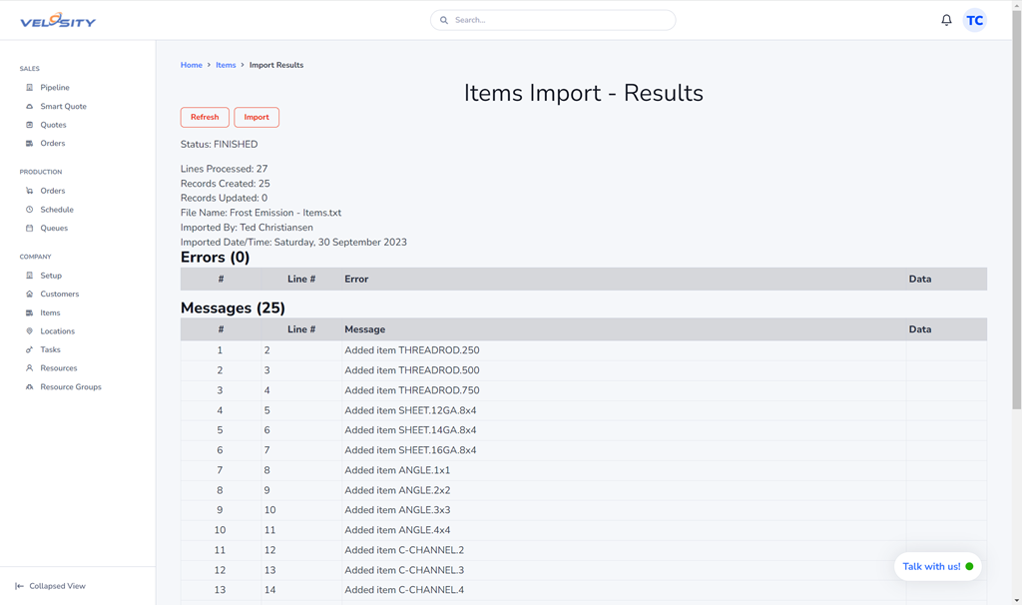Open the Tasks sidebar item
The image size is (1022, 605).
click(x=50, y=350)
